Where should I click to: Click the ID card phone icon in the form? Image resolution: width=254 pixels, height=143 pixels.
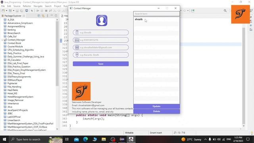pyautogui.click(x=77, y=40)
